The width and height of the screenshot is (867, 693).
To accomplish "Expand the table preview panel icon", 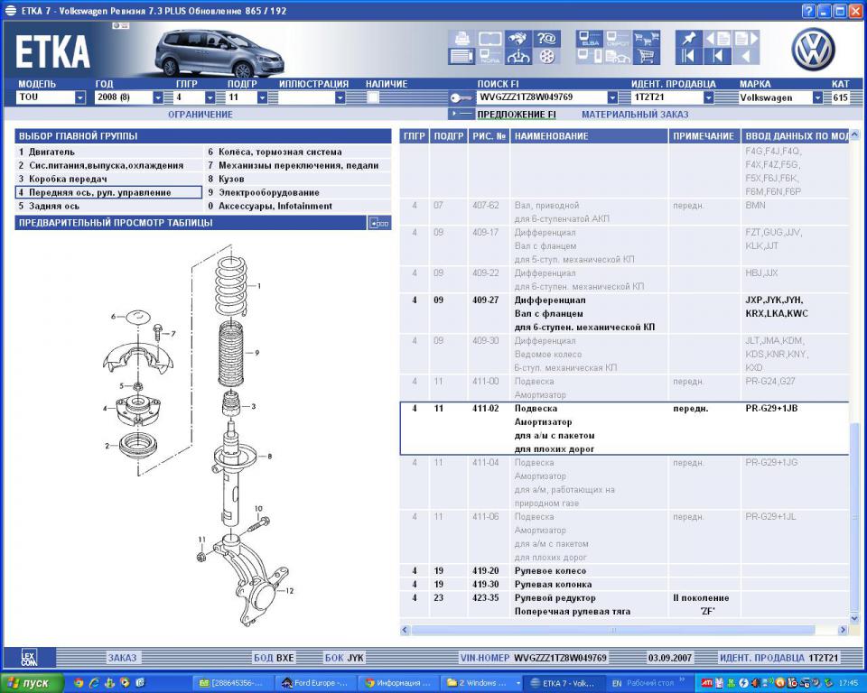I will pyautogui.click(x=380, y=223).
